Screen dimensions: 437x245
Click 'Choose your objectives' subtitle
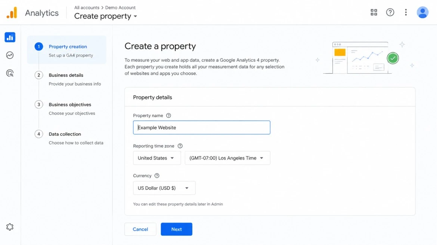coord(72,113)
